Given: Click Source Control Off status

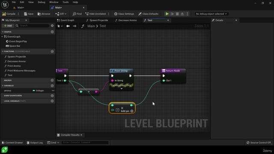Looking at the screenshot, I should pos(259,142).
